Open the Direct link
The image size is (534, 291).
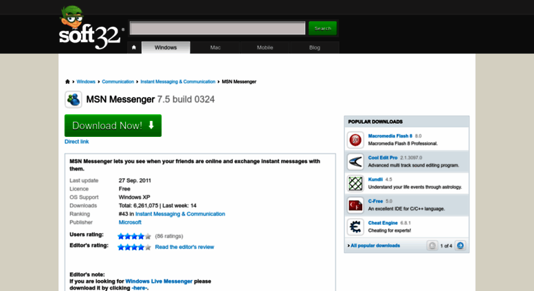click(76, 142)
